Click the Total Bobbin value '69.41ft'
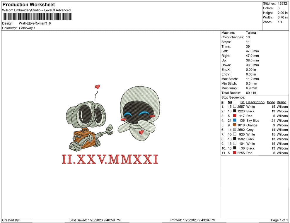This screenshot has width=290, height=223. [x=251, y=93]
